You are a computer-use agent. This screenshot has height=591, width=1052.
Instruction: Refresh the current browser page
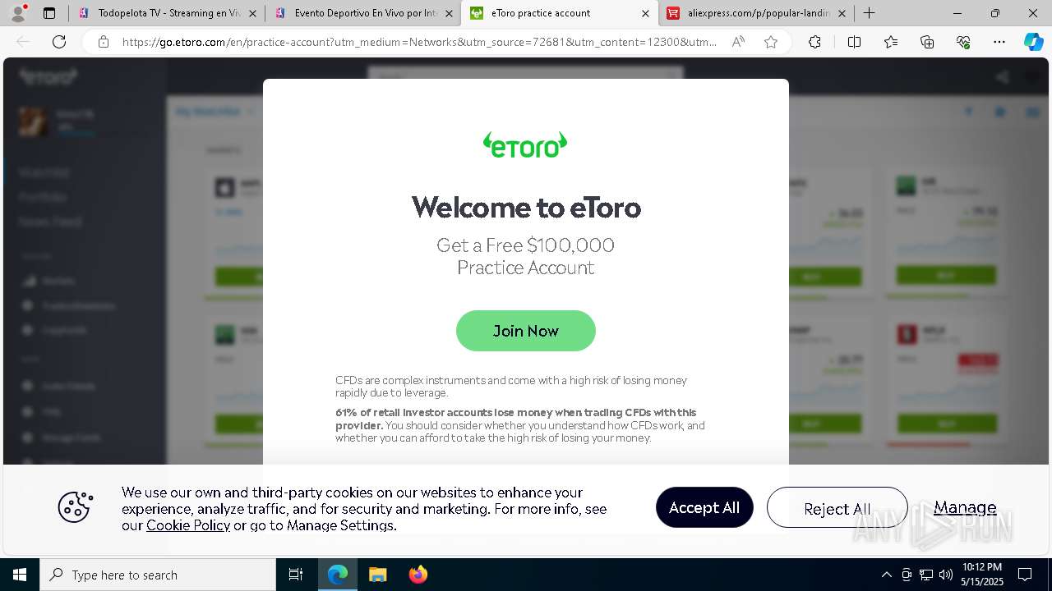tap(59, 42)
